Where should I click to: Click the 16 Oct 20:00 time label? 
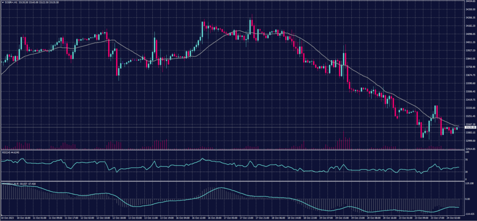click(x=215, y=218)
